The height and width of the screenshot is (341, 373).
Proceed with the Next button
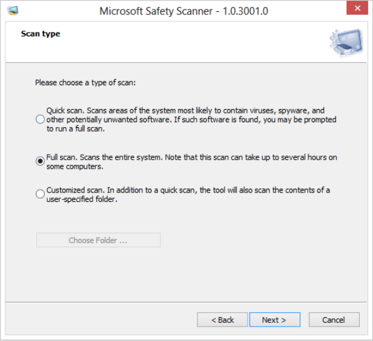click(275, 320)
